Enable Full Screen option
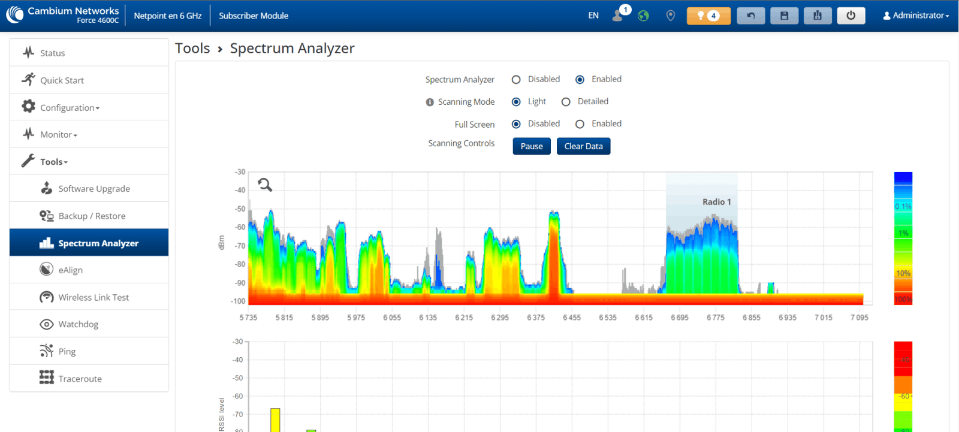The height and width of the screenshot is (432, 959). [580, 124]
